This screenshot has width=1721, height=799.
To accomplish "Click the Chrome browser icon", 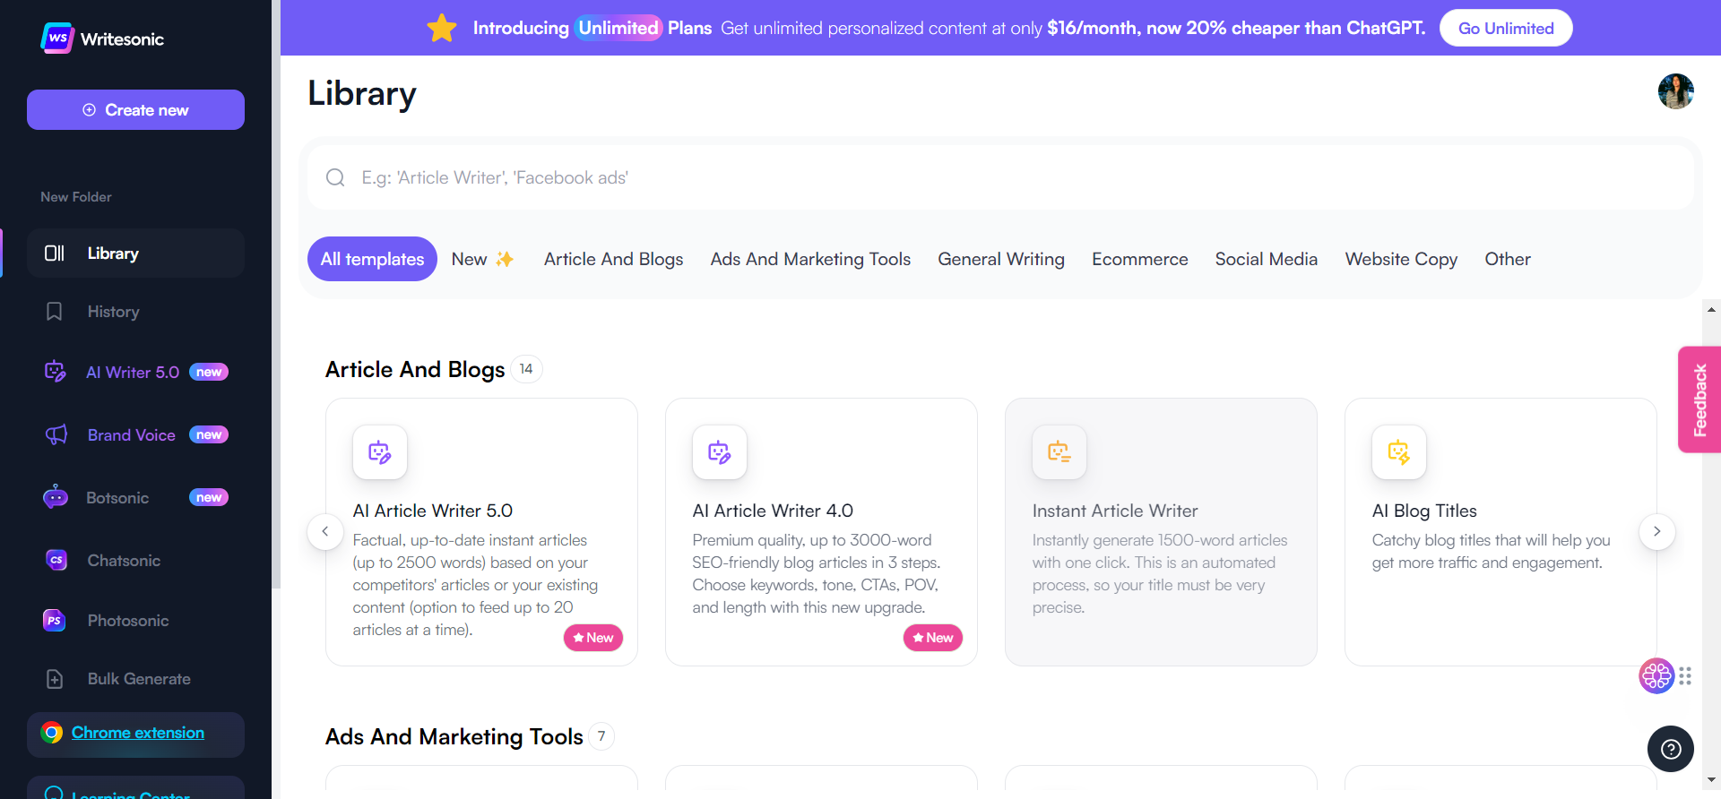I will click(52, 733).
